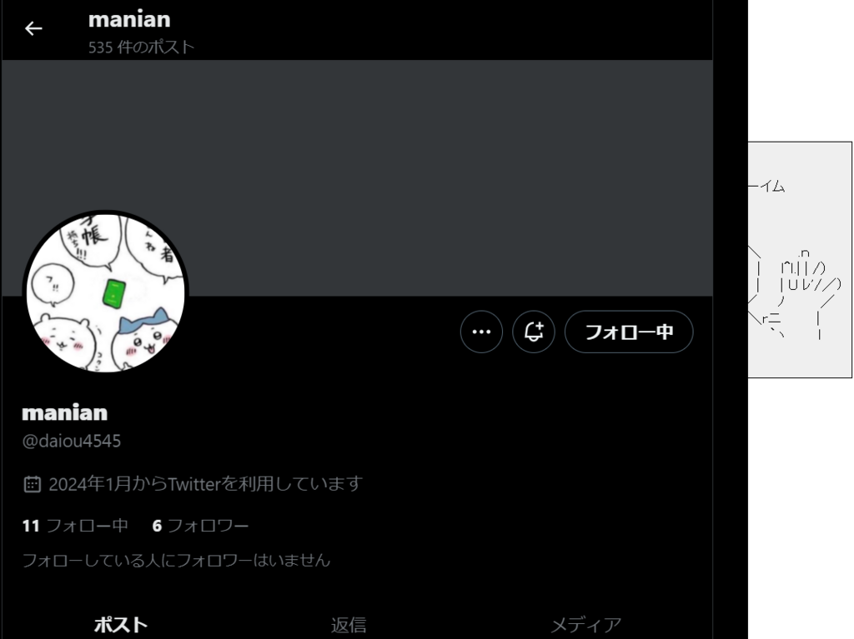Select the 2024年1月からTwitterを利用しています text
The image size is (854, 639).
pyautogui.click(x=205, y=484)
